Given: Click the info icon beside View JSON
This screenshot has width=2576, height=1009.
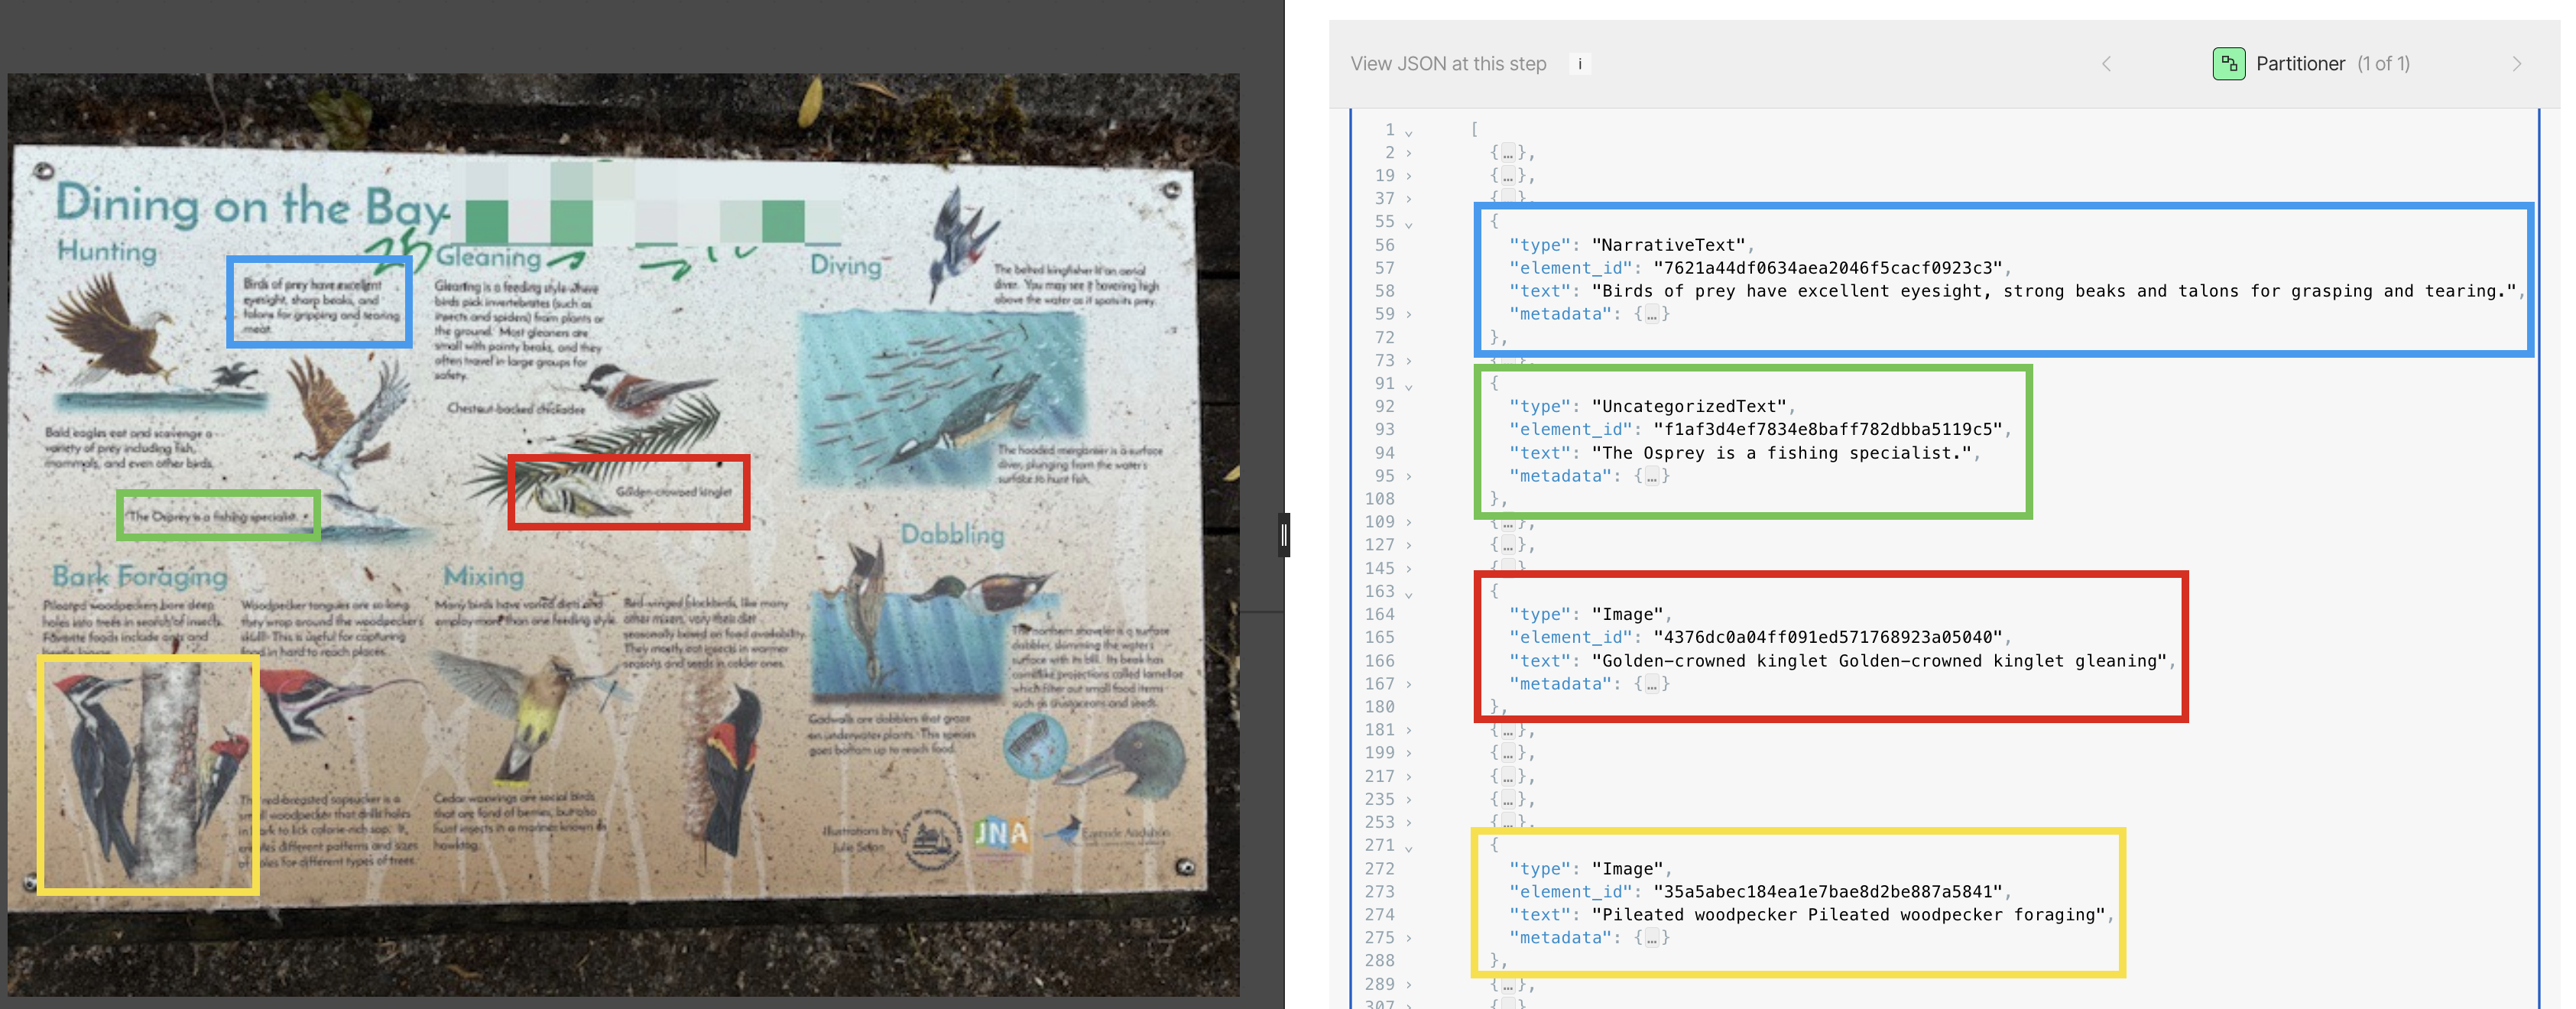Looking at the screenshot, I should click(1579, 64).
